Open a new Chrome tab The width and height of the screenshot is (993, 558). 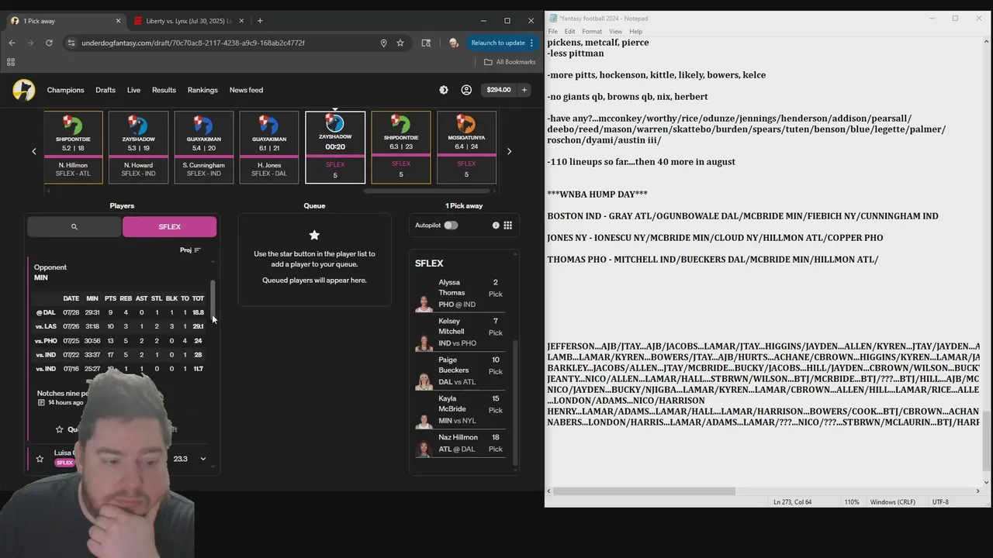(x=260, y=21)
